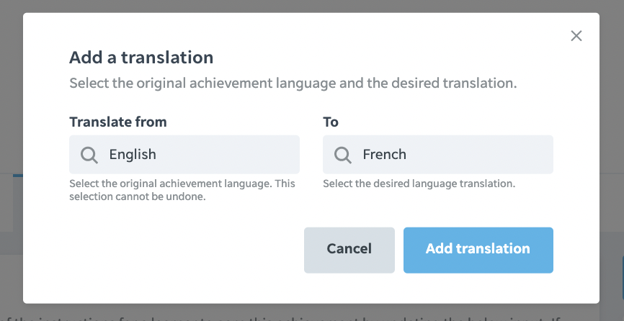Cancel adding the translation
The width and height of the screenshot is (624, 321).
click(349, 250)
